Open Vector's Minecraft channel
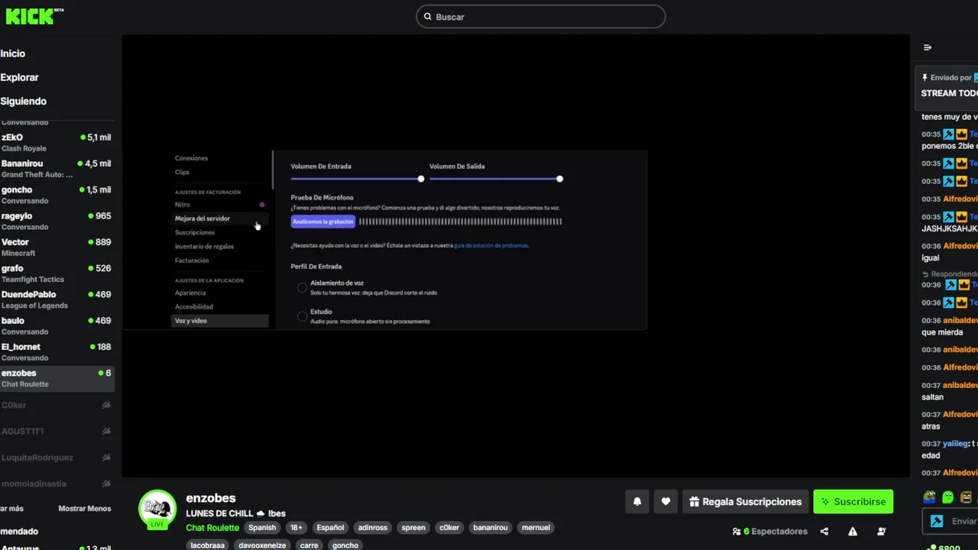 click(x=57, y=247)
